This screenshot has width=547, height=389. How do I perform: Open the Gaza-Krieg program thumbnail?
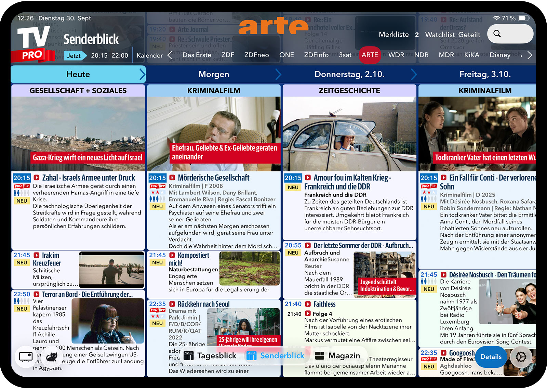(x=78, y=133)
